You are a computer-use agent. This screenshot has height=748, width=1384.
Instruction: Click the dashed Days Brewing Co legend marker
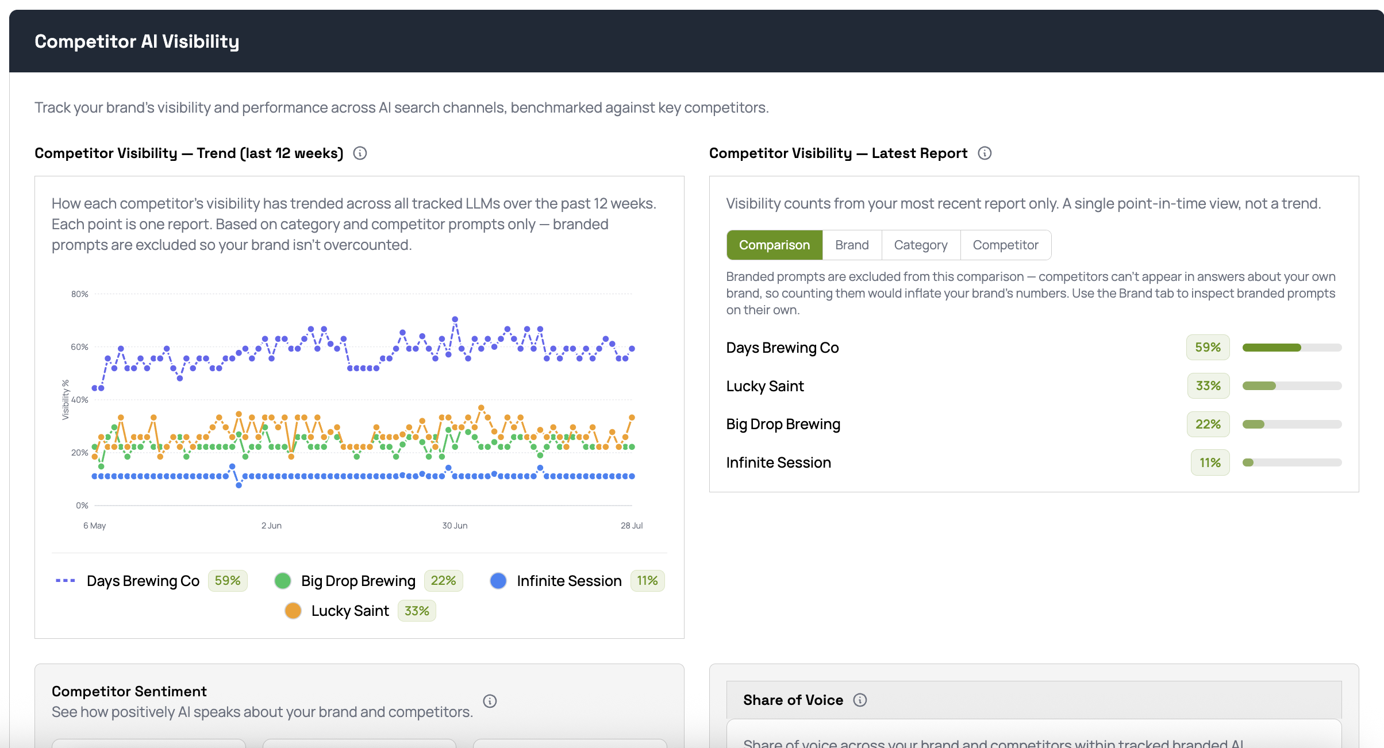[66, 581]
